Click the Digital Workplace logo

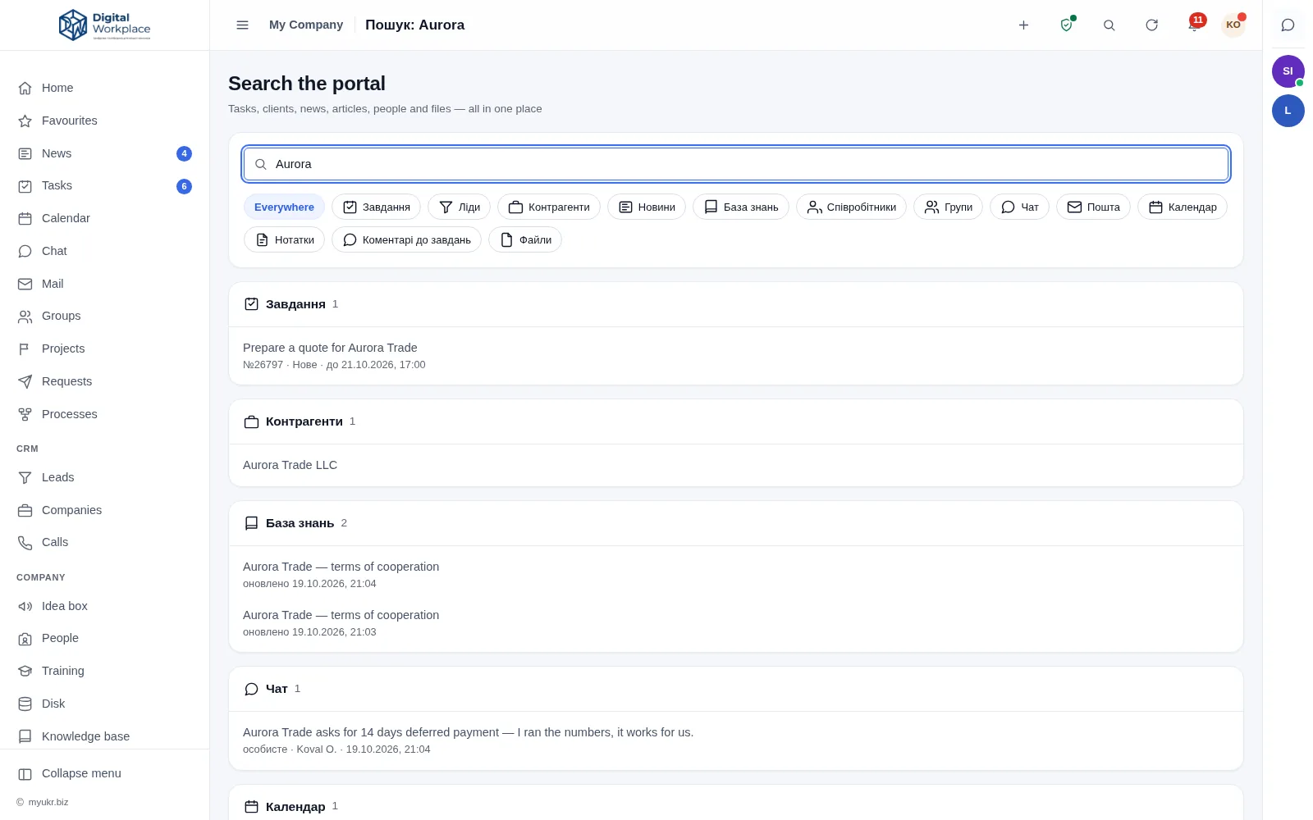click(x=105, y=25)
